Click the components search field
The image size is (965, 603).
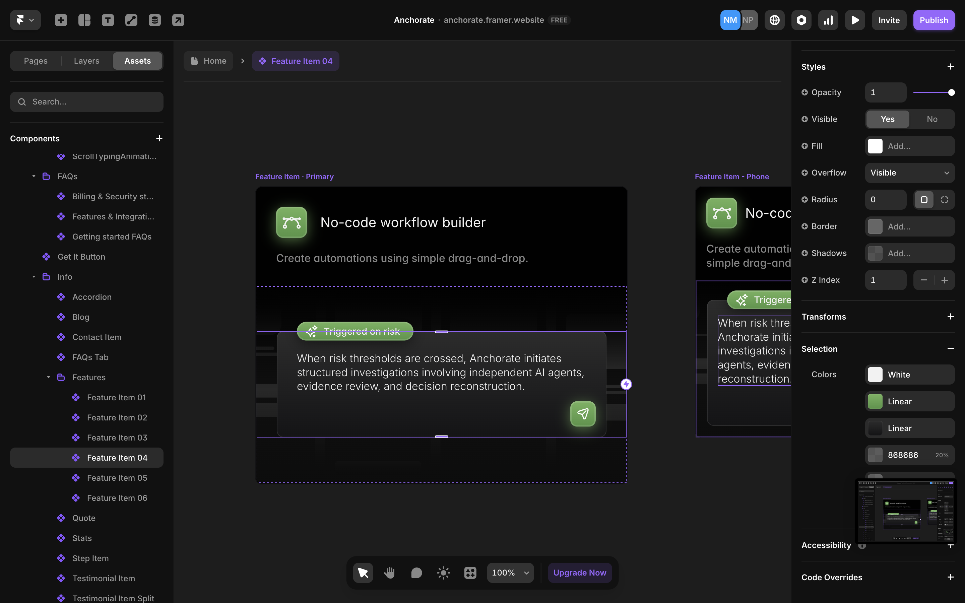pos(86,102)
